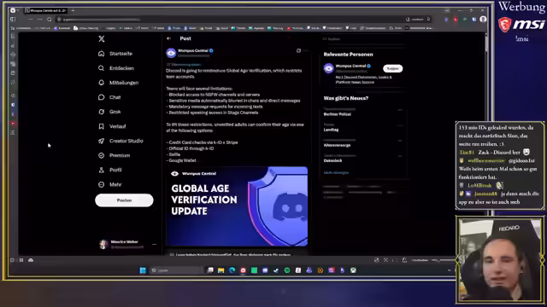Open Maurice Weber account options dots
The height and width of the screenshot is (307, 547).
154,245
